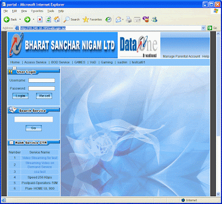This screenshot has width=222, height=204.
Task: Open the Search magnifier toolbar icon
Action: (67, 19)
